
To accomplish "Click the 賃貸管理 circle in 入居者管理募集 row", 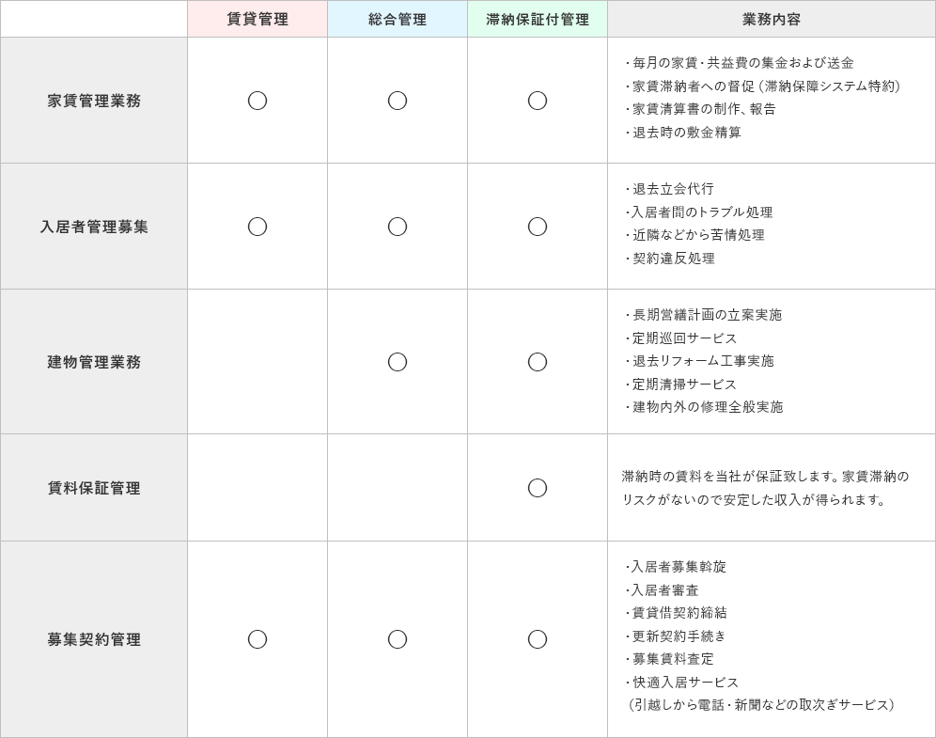I will pyautogui.click(x=257, y=227).
